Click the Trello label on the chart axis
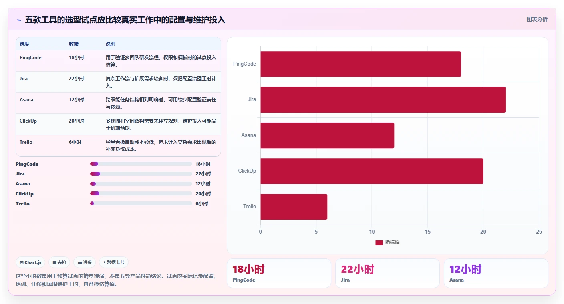This screenshot has height=304, width=564. click(250, 207)
